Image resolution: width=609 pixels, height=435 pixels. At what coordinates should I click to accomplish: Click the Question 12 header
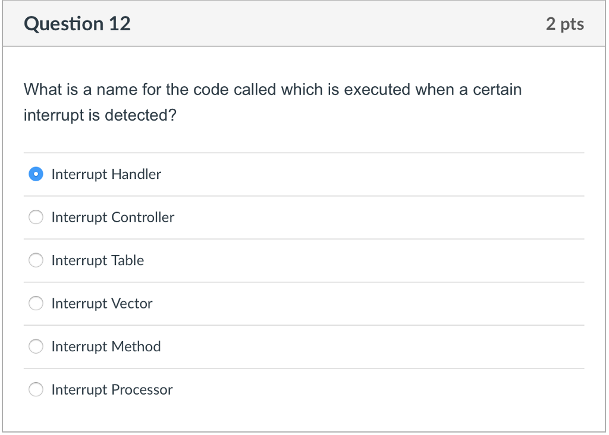[x=77, y=24]
